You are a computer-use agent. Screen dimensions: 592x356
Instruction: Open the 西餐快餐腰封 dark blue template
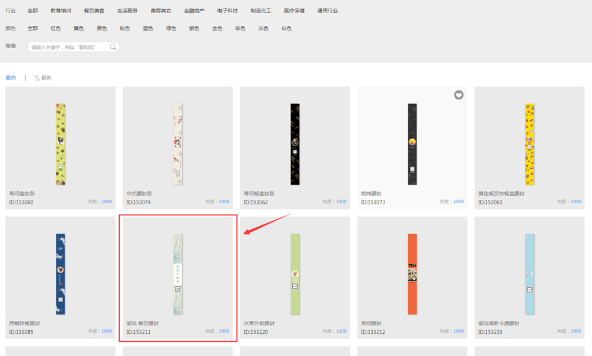click(61, 274)
